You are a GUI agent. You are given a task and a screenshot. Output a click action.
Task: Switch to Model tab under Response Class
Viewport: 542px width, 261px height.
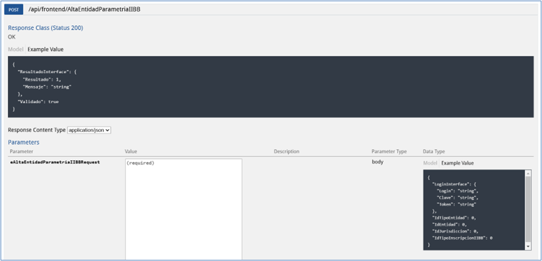point(16,49)
